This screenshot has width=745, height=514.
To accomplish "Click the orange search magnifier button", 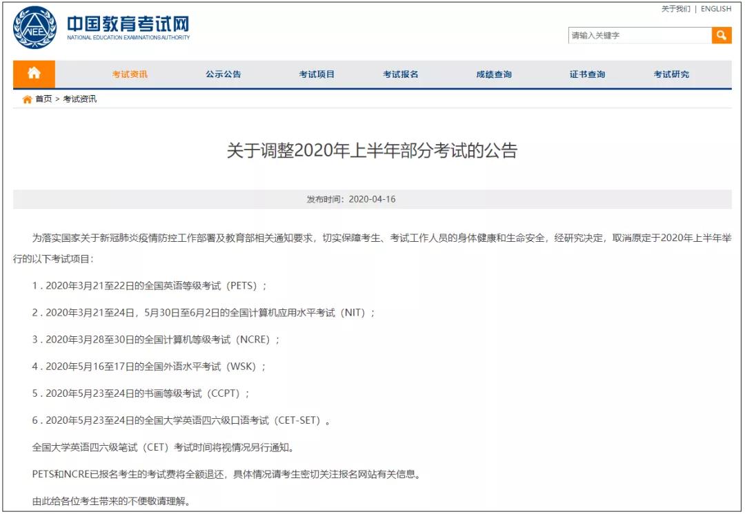I will 722,35.
